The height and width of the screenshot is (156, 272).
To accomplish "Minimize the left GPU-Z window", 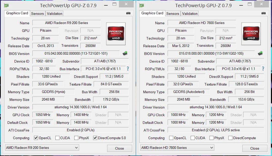I will tap(106, 5).
